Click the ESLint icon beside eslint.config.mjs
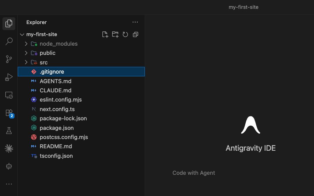Screen dimensions: 314x196 pos(34,99)
